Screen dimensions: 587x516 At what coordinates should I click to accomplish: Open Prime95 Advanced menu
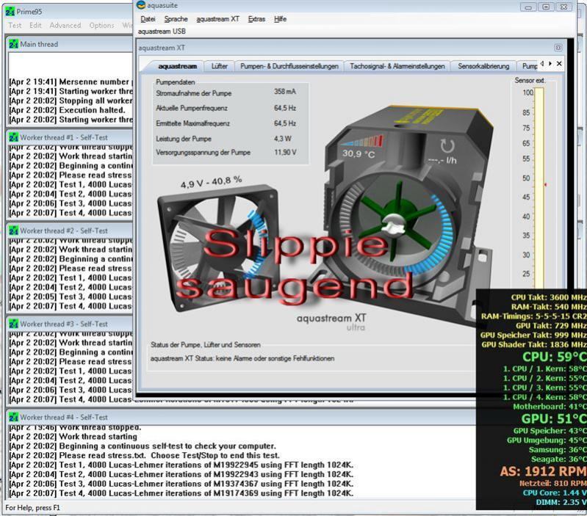tap(65, 26)
